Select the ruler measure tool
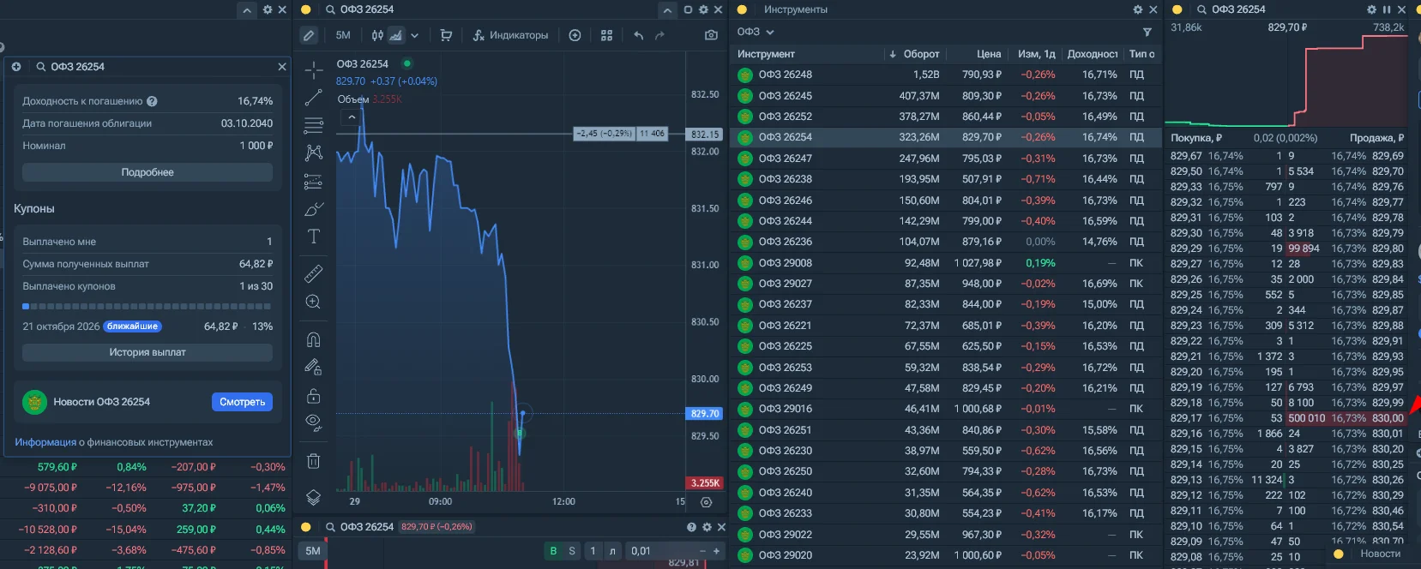Viewport: 1421px width, 569px height. (314, 273)
